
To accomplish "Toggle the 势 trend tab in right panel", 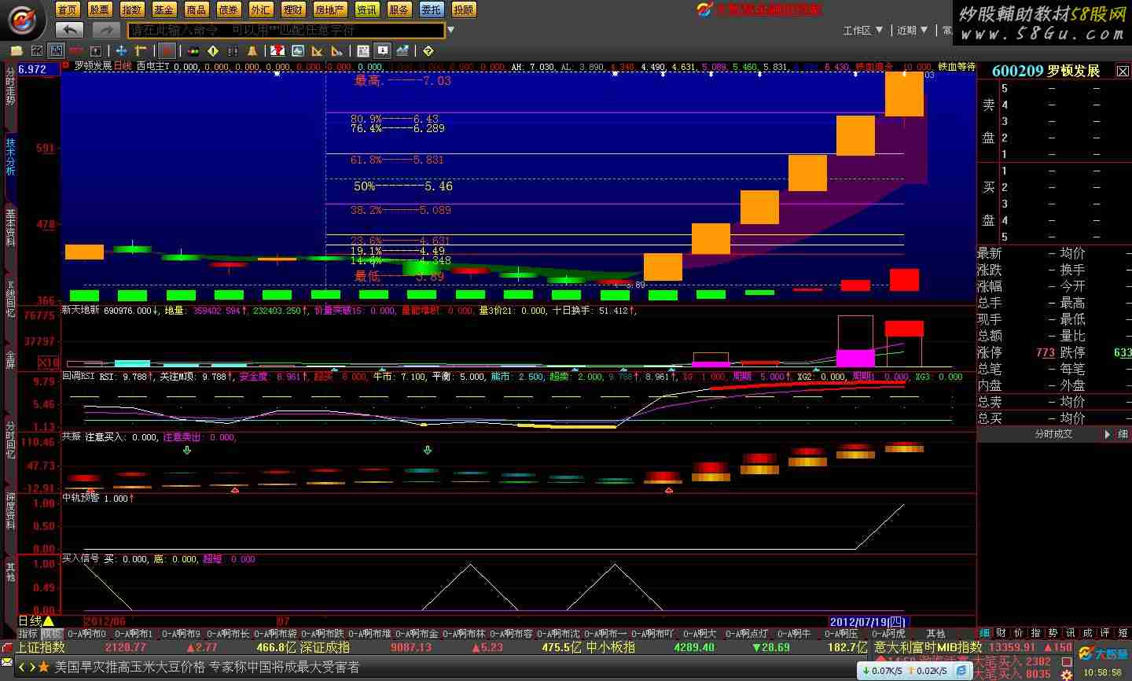I will click(x=1053, y=632).
